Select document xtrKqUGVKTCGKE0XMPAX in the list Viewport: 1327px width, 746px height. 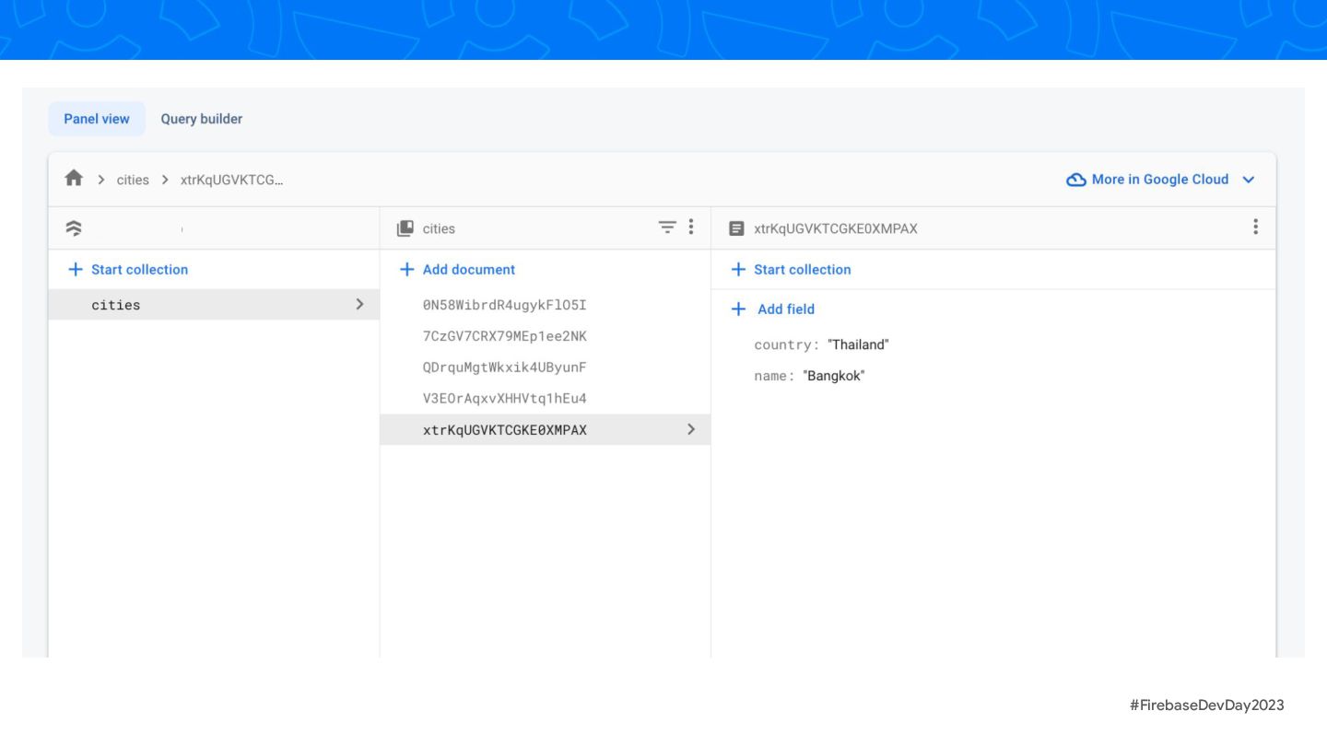(x=546, y=430)
